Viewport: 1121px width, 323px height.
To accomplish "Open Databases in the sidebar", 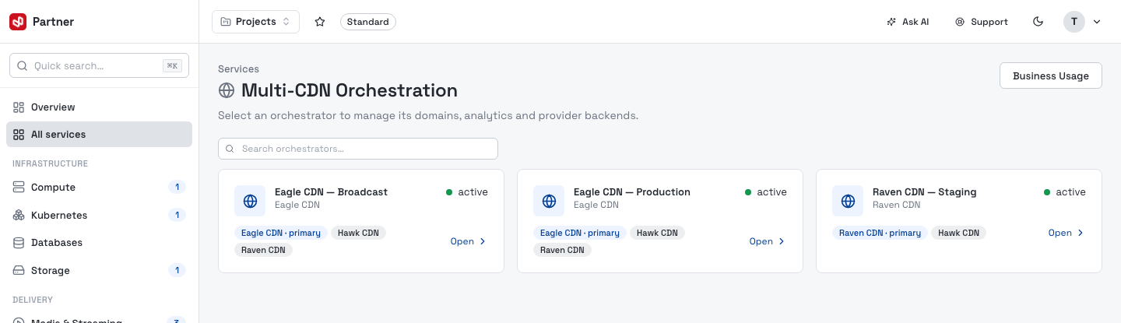I will (99, 243).
